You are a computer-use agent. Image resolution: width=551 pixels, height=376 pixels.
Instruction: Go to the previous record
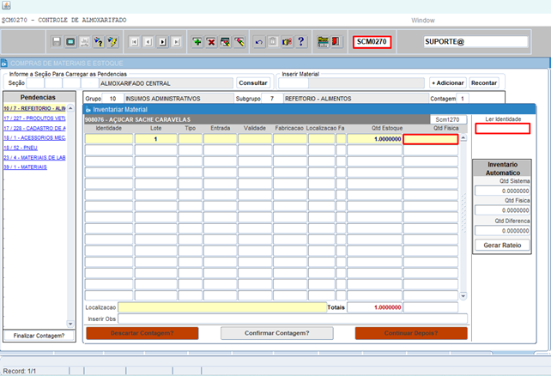click(x=148, y=42)
